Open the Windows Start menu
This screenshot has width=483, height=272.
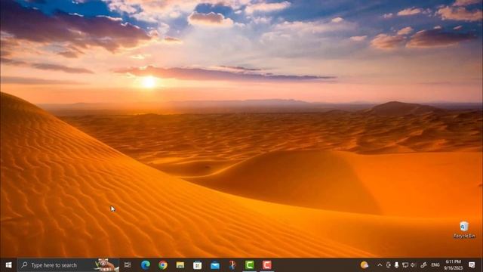(x=8, y=265)
